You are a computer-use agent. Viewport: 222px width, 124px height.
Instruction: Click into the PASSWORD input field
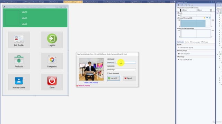121,70
